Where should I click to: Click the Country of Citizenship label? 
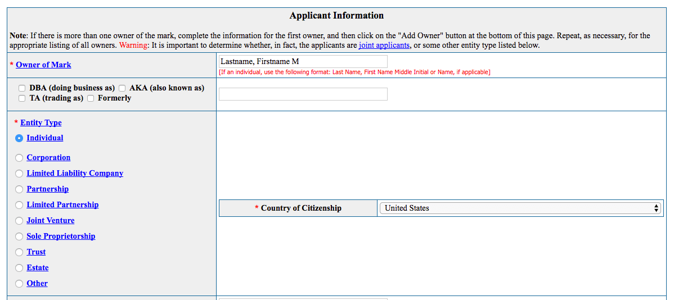(x=301, y=208)
